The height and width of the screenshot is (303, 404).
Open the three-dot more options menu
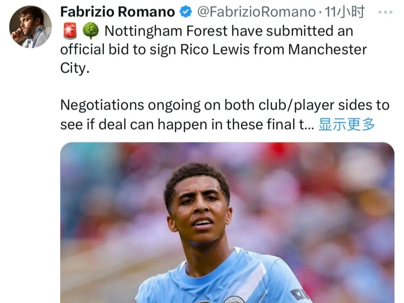tap(385, 12)
